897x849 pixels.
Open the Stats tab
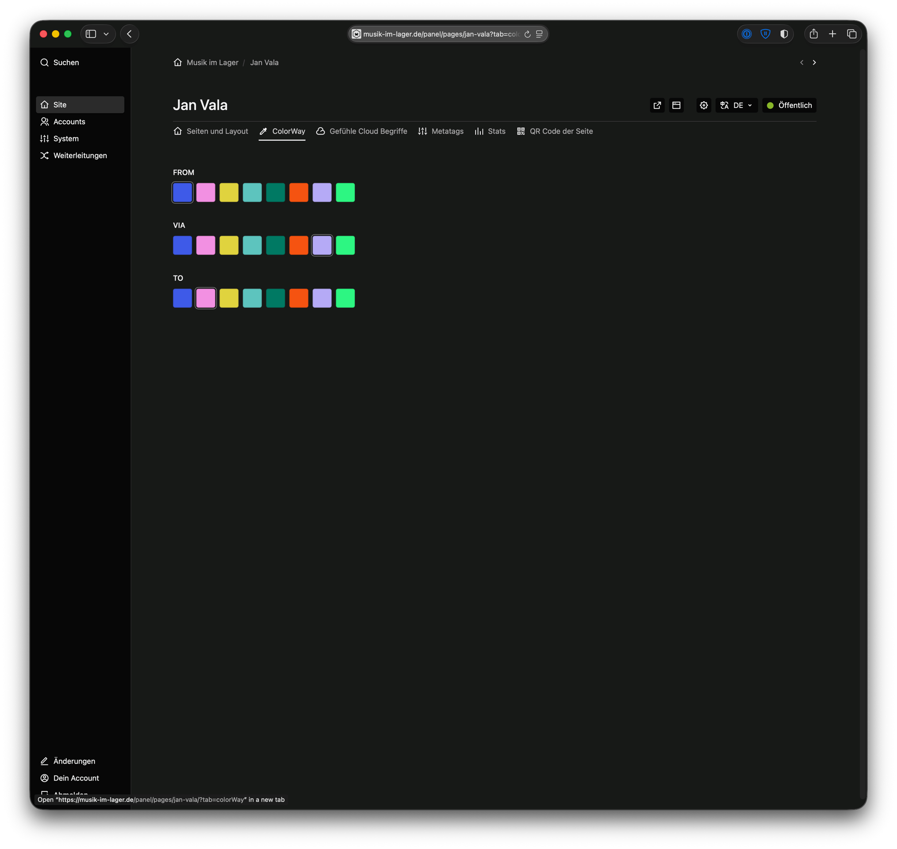(x=490, y=131)
